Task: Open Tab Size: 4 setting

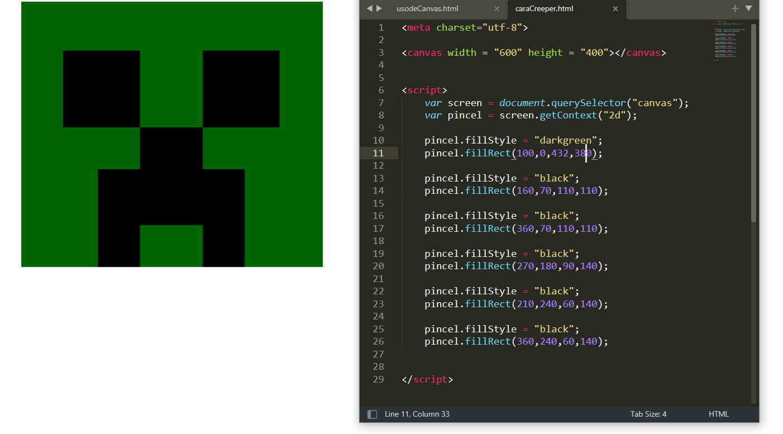Action: point(648,414)
